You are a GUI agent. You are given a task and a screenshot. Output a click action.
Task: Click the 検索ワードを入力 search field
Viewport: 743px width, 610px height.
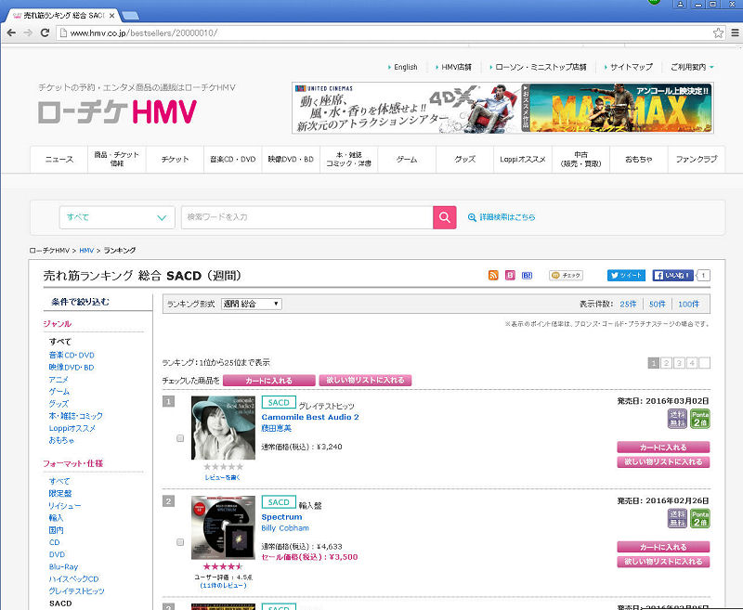[x=307, y=217]
